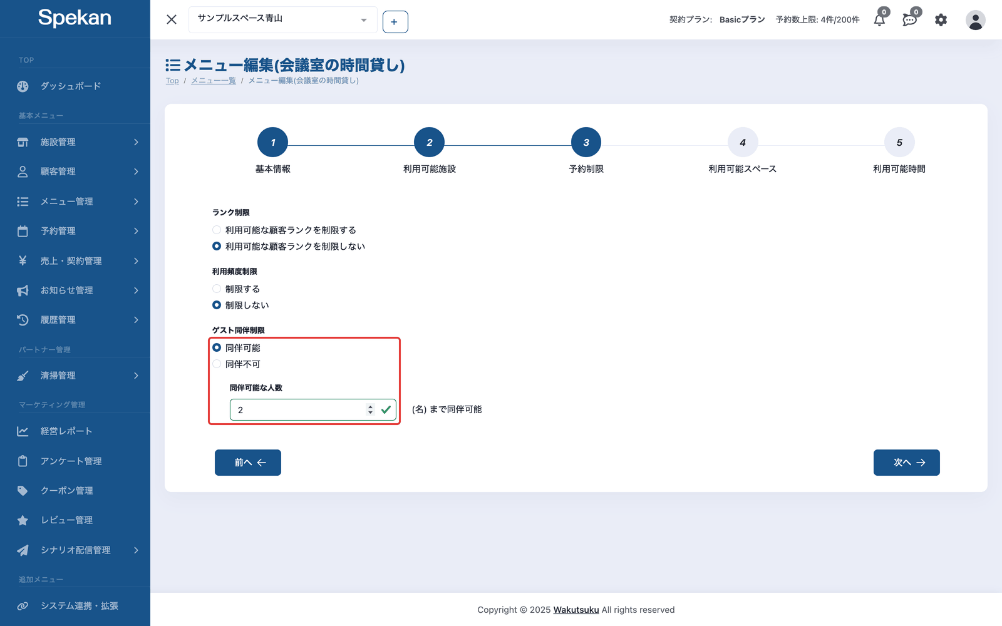The width and height of the screenshot is (1002, 626).
Task: Click the 次へ next button
Action: (907, 463)
